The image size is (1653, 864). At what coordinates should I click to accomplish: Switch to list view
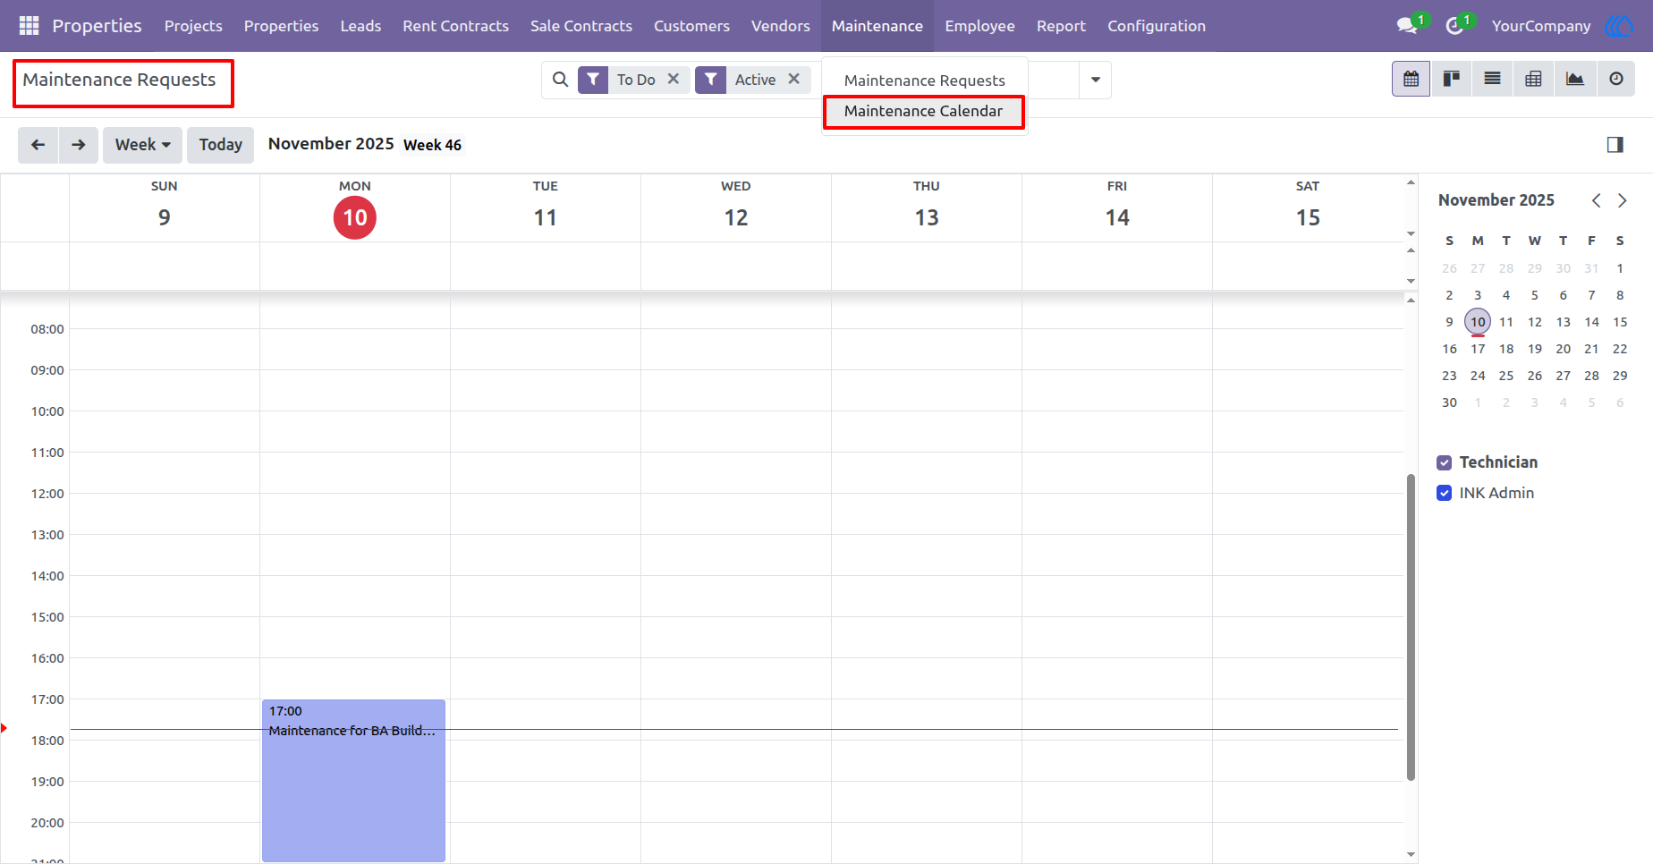point(1492,79)
